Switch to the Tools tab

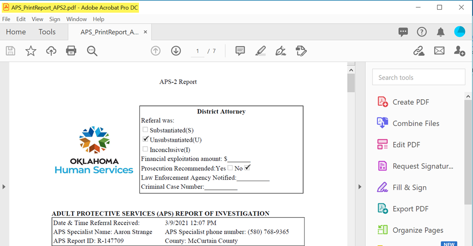click(47, 32)
